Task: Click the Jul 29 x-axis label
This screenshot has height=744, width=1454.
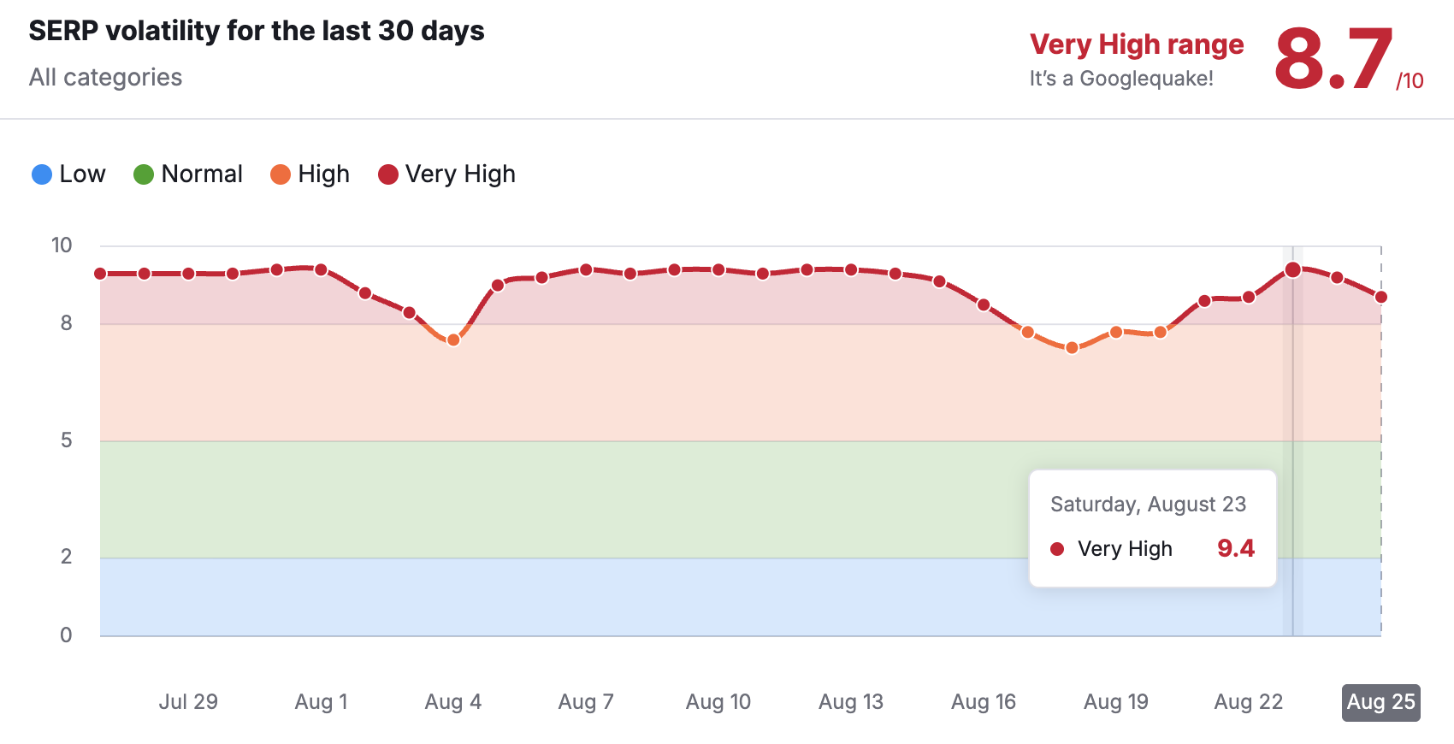Action: (188, 702)
